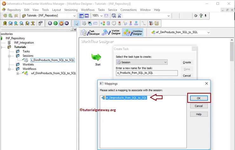Click the fire-extinguisher gear icon in toolbar
This screenshot has height=150, width=235.
[x=151, y=23]
